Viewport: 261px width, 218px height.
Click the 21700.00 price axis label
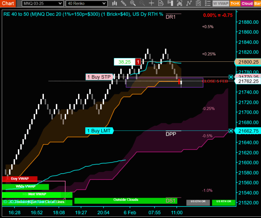point(248,112)
